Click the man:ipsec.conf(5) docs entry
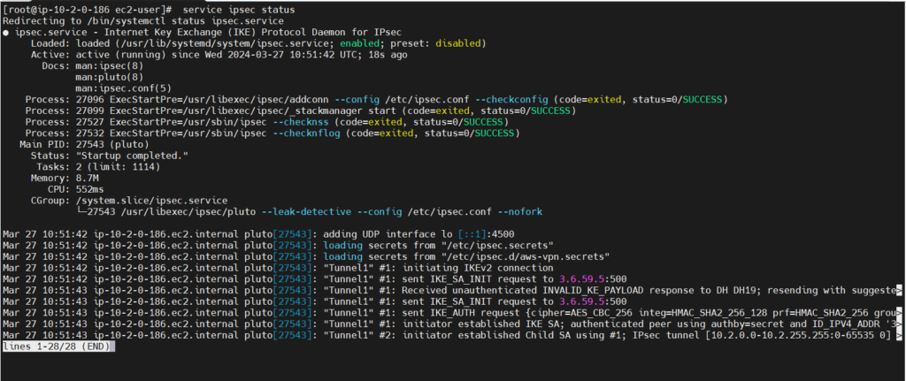 (124, 88)
